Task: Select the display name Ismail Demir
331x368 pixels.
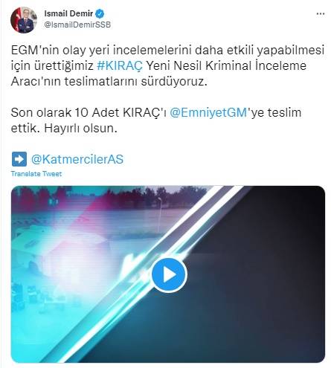Action: tap(68, 13)
